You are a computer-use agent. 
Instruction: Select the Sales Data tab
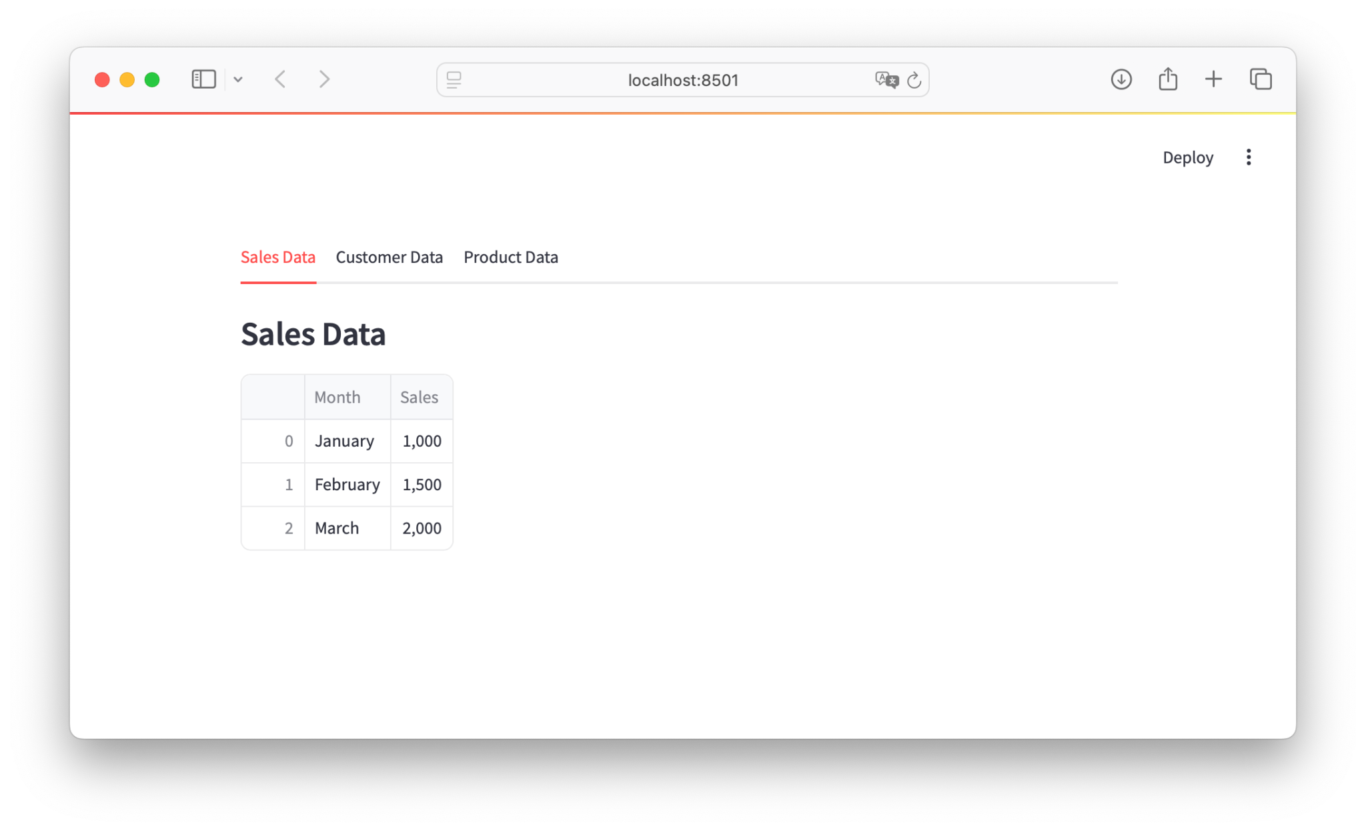277,257
